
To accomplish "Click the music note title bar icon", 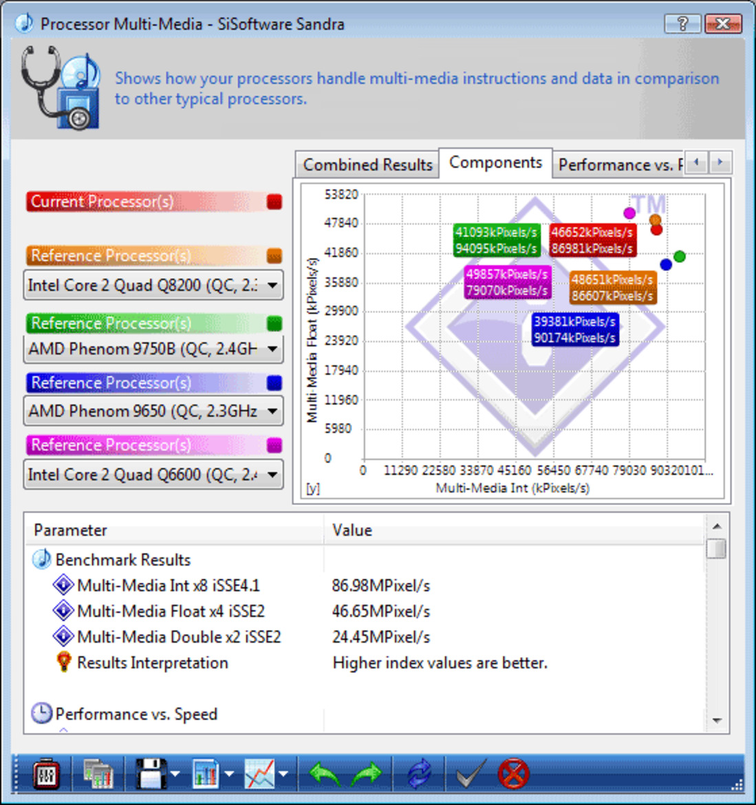I will pos(23,23).
